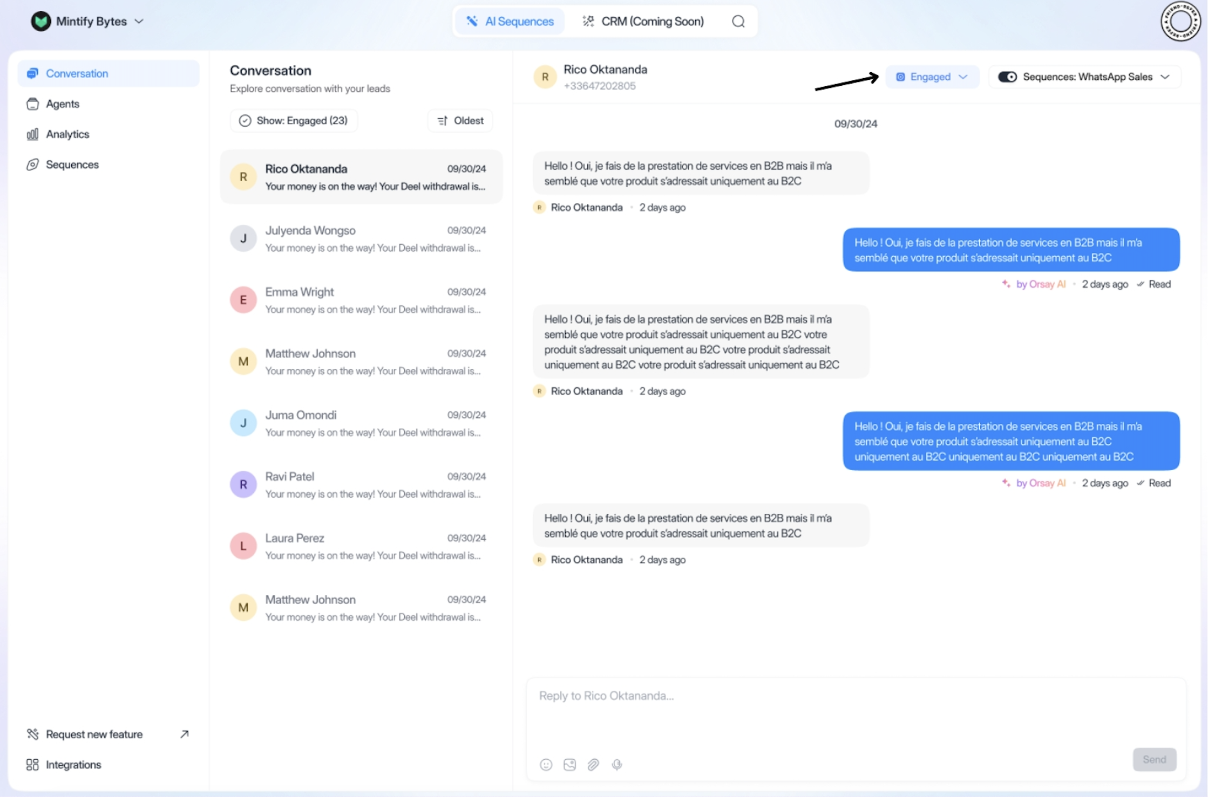This screenshot has width=1208, height=797.
Task: Select the CRM (Coming Soon) tab
Action: [x=643, y=21]
